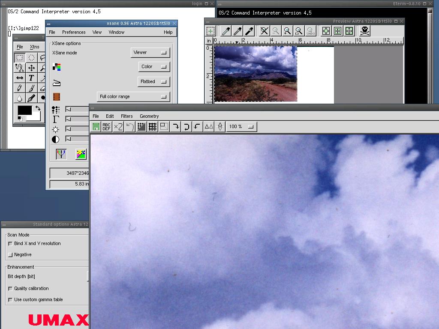The image size is (439, 329).
Task: Open the 100 % zoom dropdown
Action: click(x=241, y=127)
